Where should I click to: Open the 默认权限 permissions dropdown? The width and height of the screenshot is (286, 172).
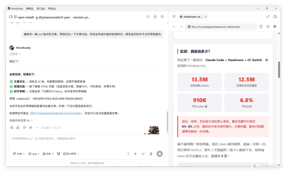point(71,154)
